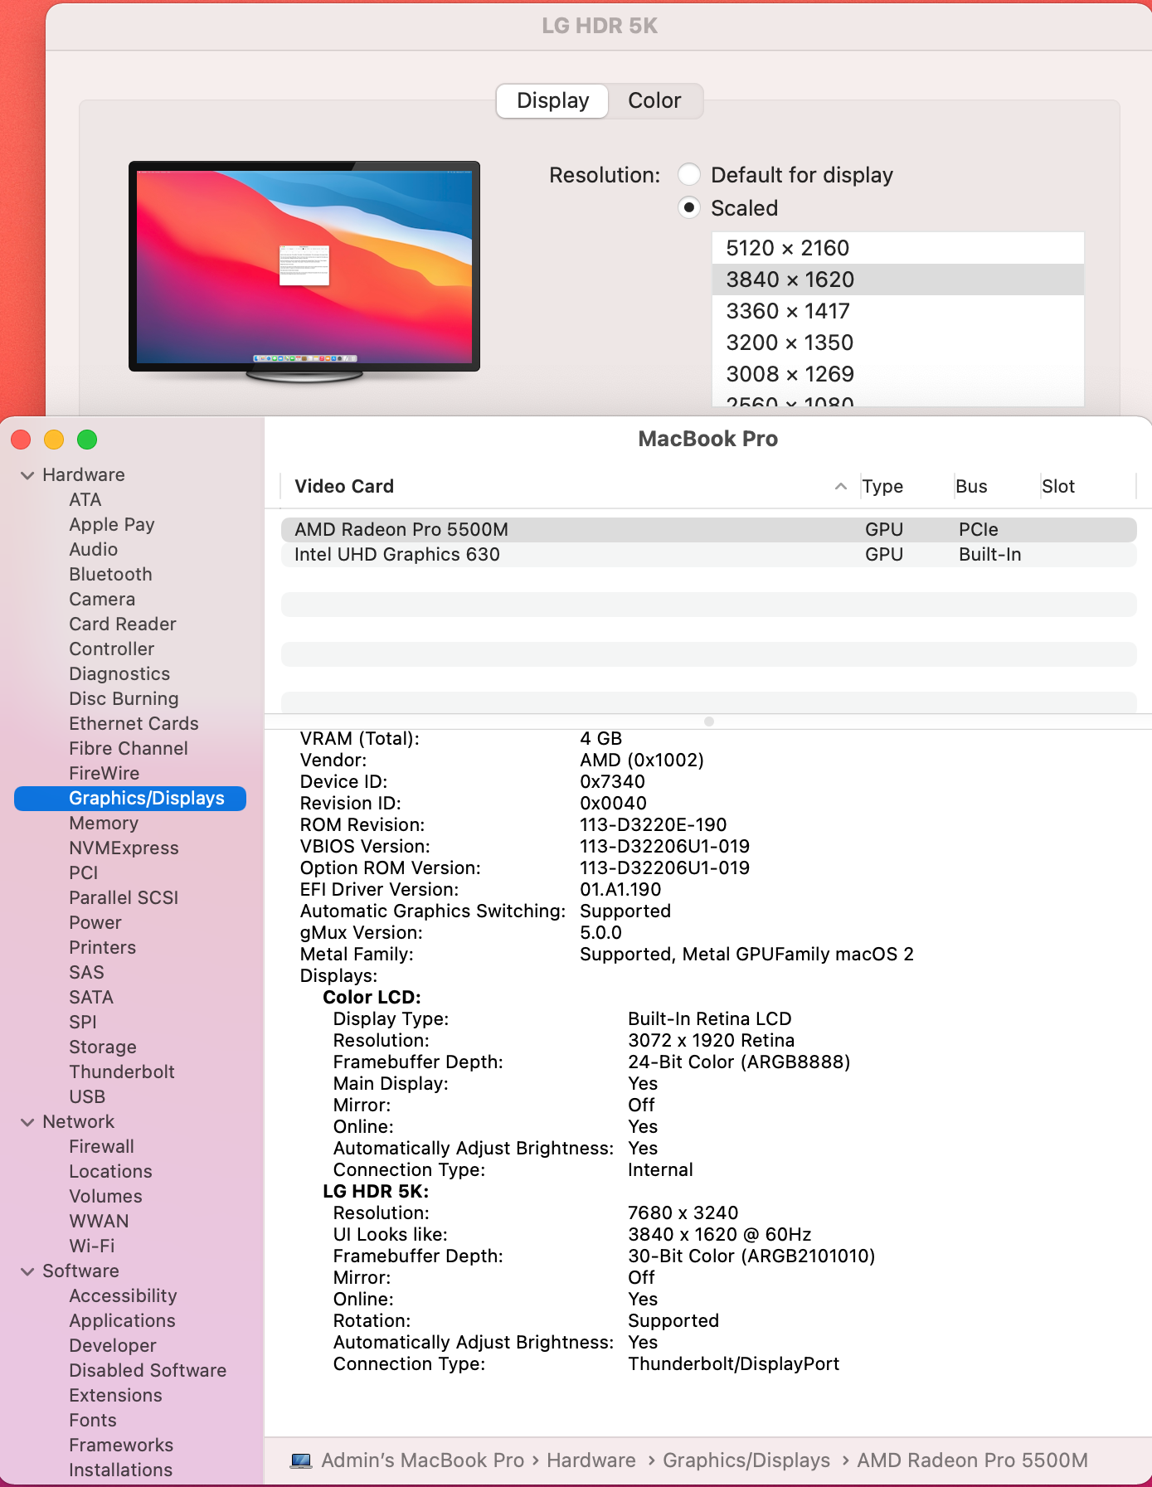Open Printers in the sidebar
This screenshot has height=1487, width=1152.
pyautogui.click(x=103, y=948)
